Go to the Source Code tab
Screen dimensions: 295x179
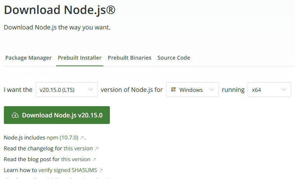(174, 58)
